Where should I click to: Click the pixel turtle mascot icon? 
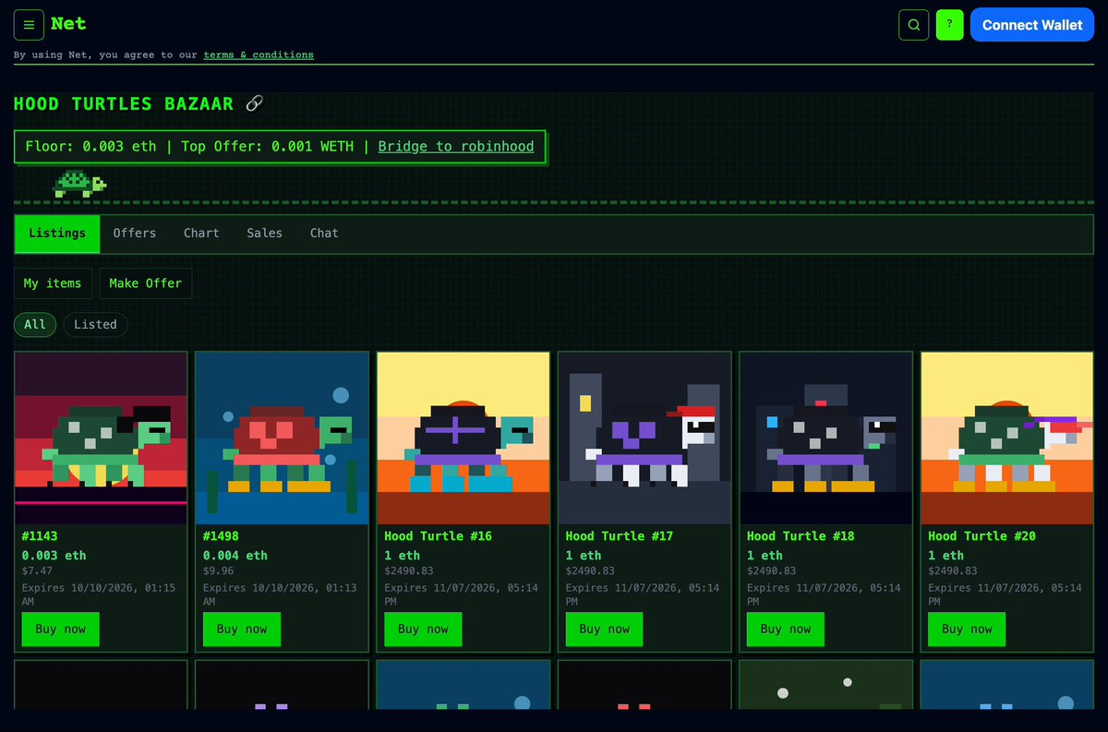[x=80, y=183]
